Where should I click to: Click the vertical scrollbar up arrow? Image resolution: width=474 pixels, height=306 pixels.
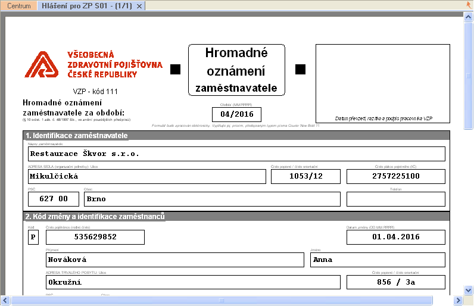(x=468, y=17)
